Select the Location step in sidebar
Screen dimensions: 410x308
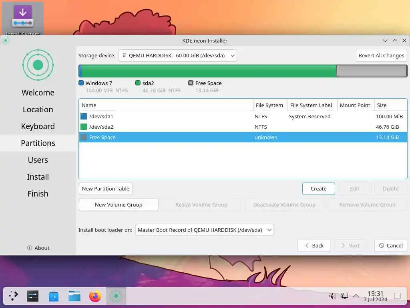coord(38,109)
